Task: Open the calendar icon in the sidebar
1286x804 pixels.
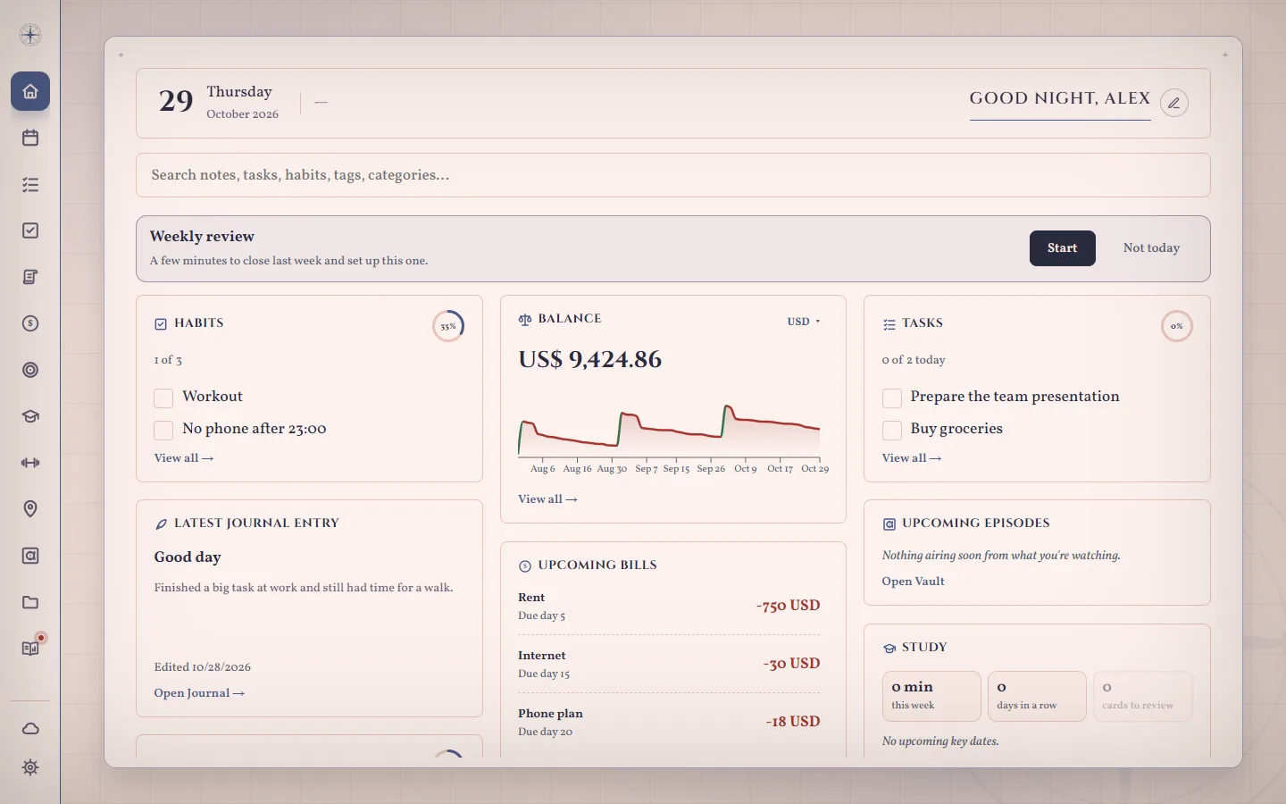Action: coord(30,138)
